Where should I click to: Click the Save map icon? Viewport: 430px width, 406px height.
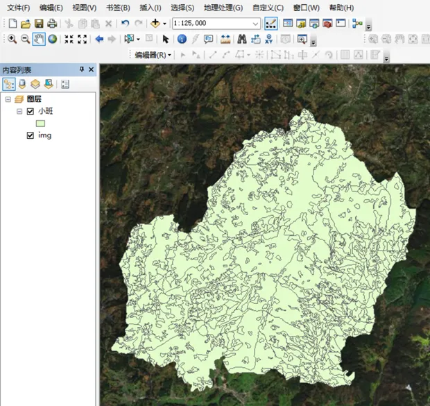click(x=39, y=24)
